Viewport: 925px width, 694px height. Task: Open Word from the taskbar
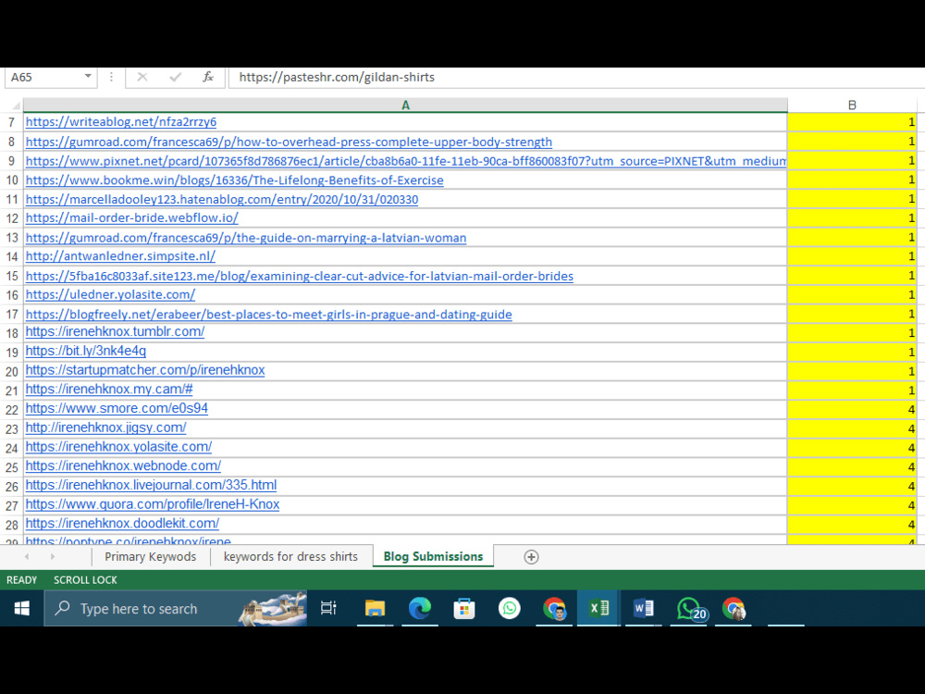[x=643, y=608]
